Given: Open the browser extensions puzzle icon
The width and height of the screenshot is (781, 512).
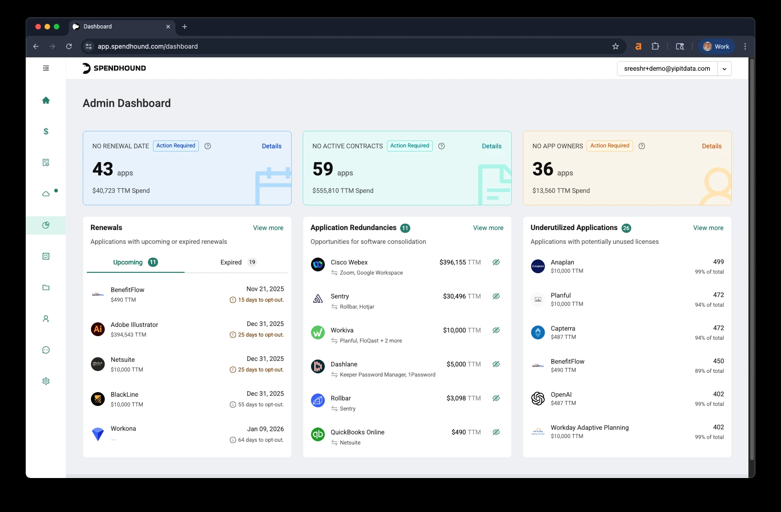Looking at the screenshot, I should 656,46.
